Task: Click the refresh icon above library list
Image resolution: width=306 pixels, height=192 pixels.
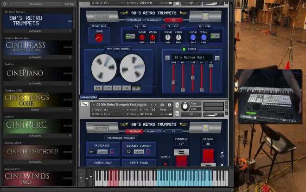Action: coord(5,4)
